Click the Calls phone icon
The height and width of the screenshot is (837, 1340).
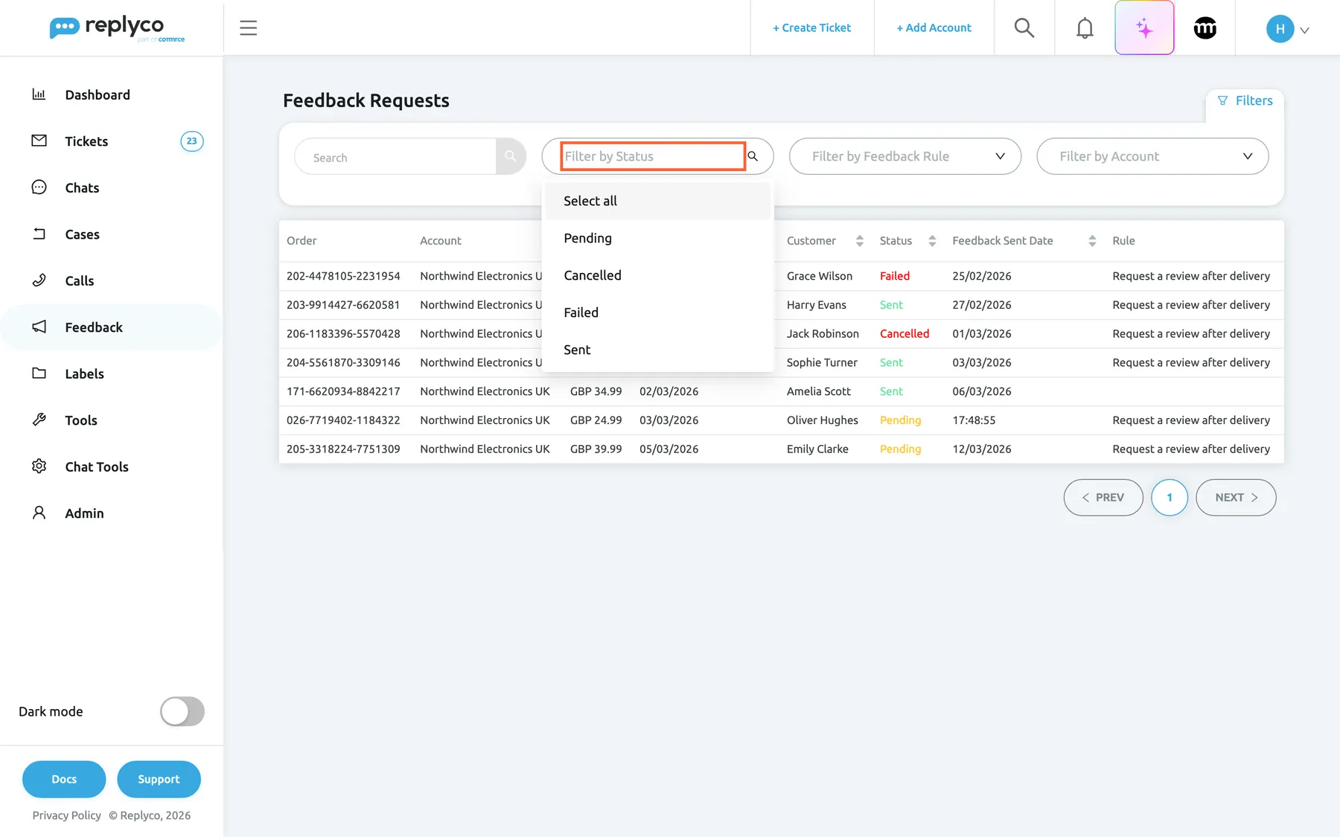coord(39,280)
